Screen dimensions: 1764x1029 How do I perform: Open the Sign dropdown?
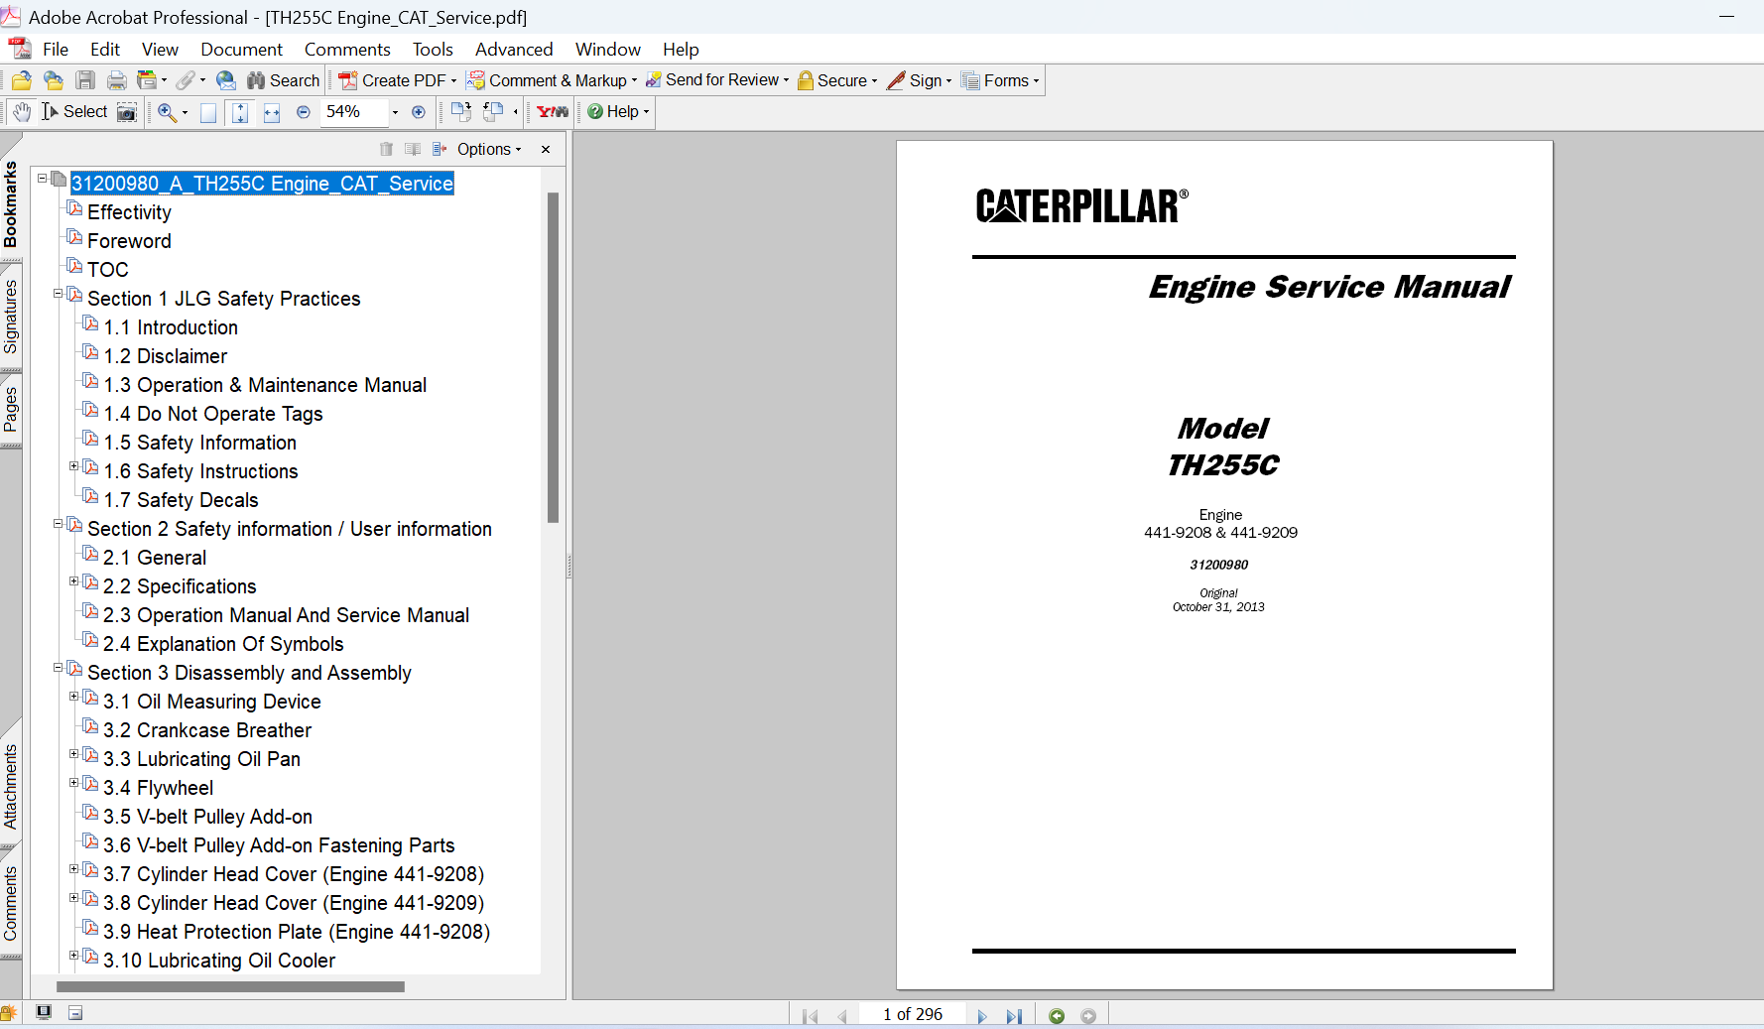tap(920, 80)
